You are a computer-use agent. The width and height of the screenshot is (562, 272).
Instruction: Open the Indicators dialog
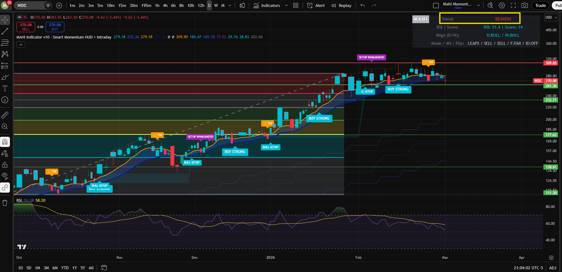point(266,6)
